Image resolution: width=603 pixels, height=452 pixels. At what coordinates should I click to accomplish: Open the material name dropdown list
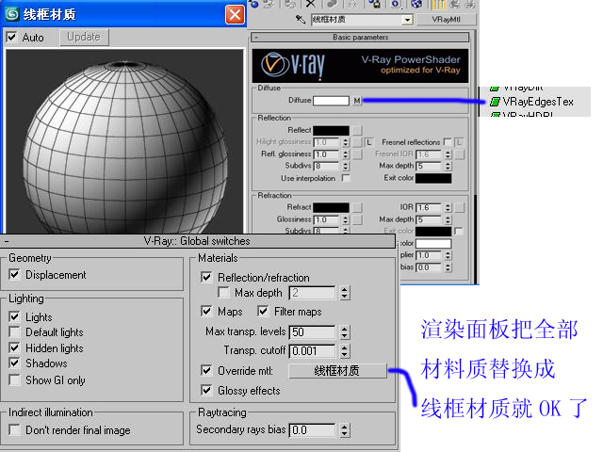click(x=408, y=19)
